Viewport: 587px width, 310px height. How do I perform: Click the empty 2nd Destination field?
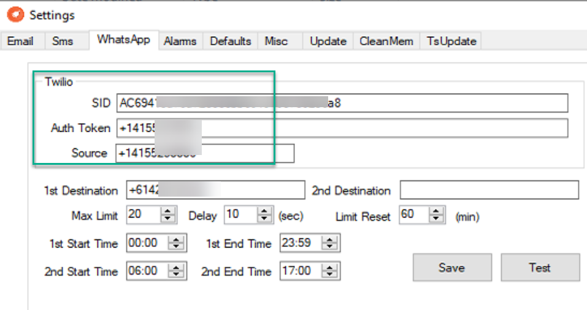(489, 191)
